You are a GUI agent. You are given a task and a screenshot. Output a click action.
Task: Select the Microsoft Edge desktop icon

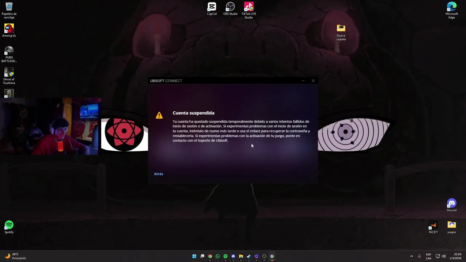click(x=452, y=11)
